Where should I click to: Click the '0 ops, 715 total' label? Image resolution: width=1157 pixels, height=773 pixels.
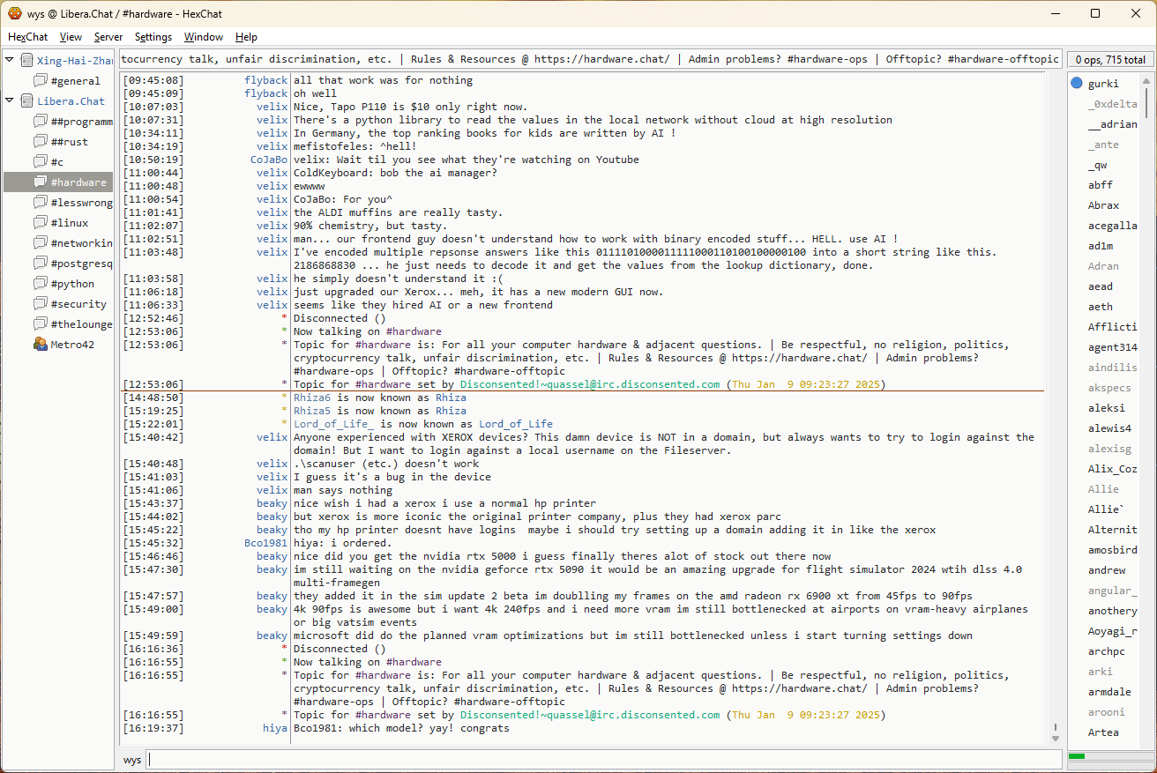1109,60
